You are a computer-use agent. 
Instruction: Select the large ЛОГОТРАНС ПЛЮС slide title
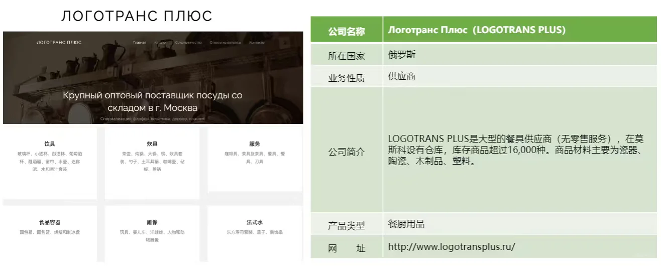click(137, 16)
